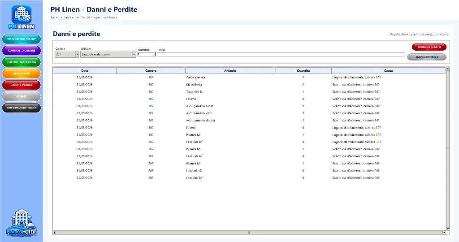Open Controllo Camere section
This screenshot has width=459, height=242.
point(22,50)
